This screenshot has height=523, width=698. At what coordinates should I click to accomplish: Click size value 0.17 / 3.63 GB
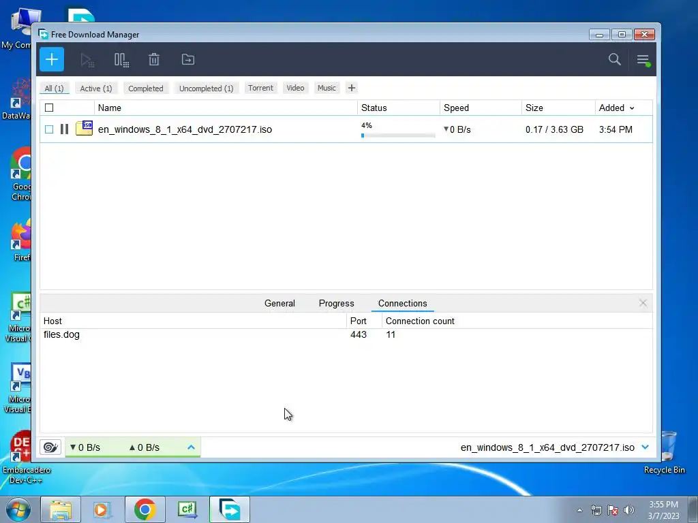[554, 129]
